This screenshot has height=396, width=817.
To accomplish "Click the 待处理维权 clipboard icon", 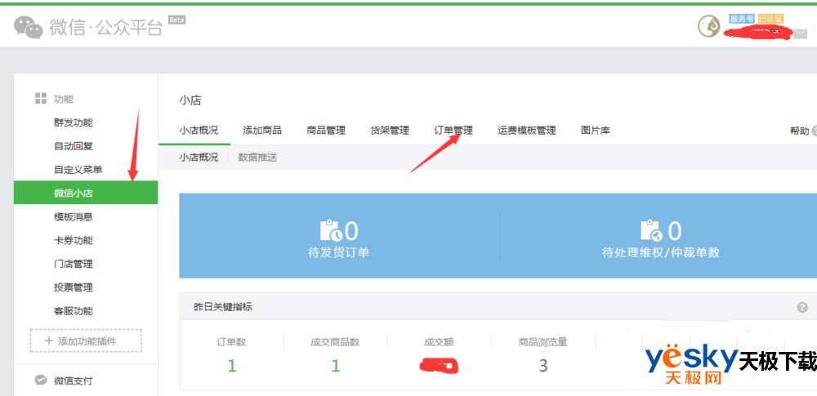I will click(x=652, y=231).
